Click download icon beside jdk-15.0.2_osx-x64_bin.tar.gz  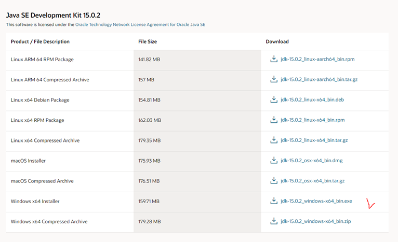(x=274, y=180)
